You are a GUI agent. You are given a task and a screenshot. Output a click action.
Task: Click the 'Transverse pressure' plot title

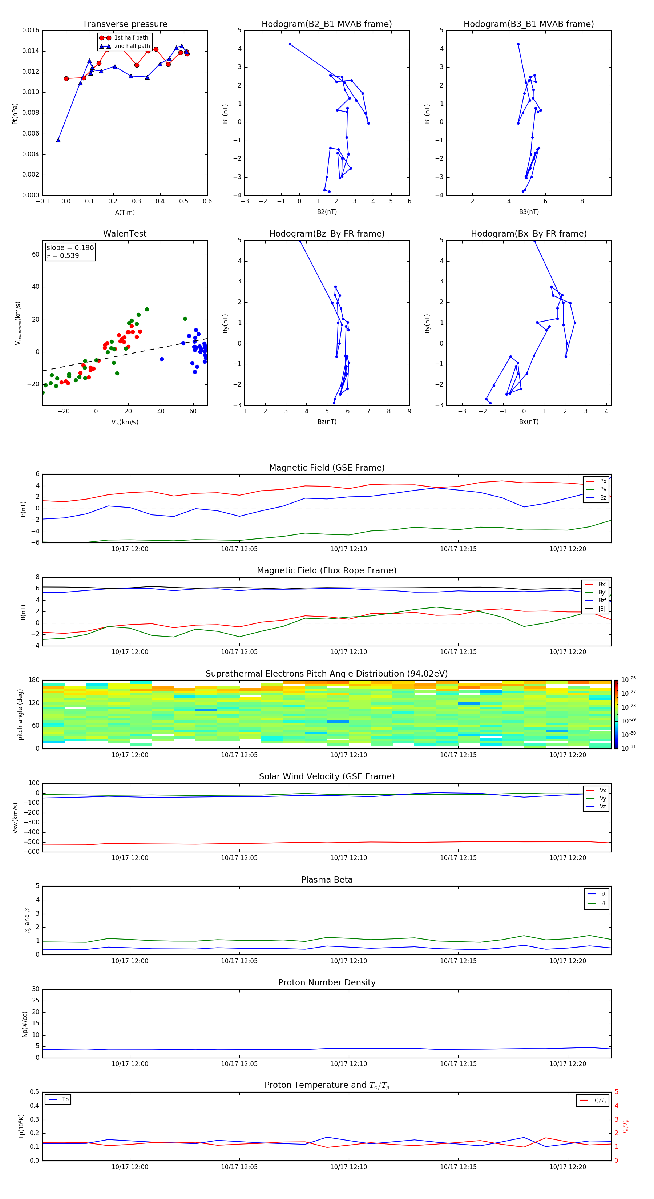[x=125, y=24]
